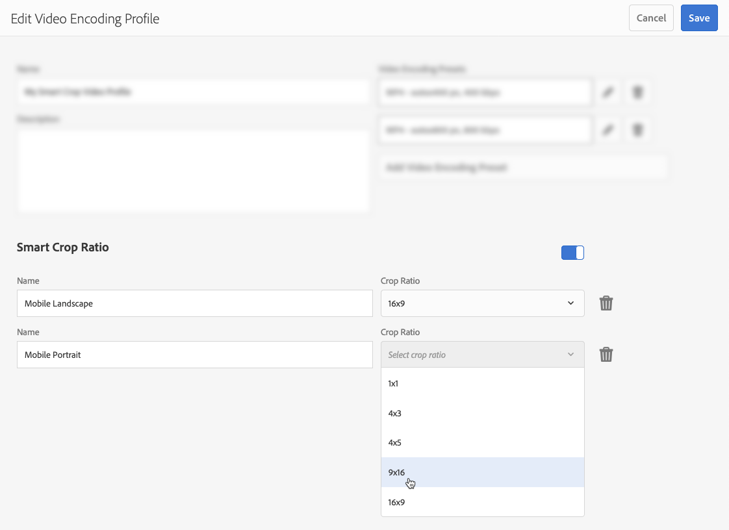Click the Add Video Encoding Preset field
Screen dimensions: 729x530
coord(524,168)
